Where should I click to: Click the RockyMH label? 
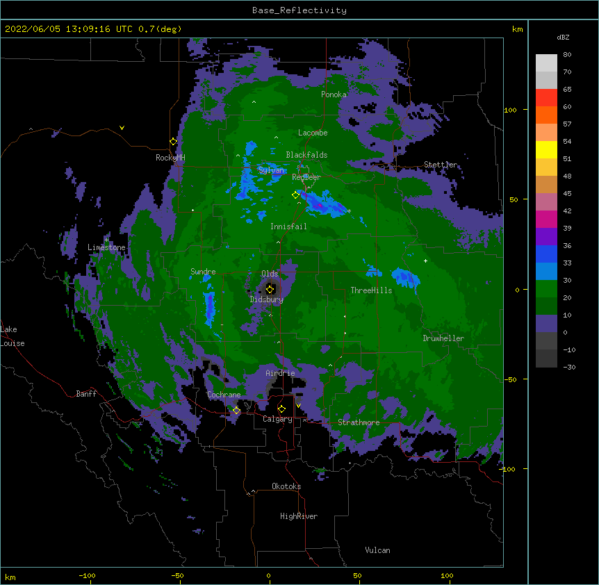[170, 158]
